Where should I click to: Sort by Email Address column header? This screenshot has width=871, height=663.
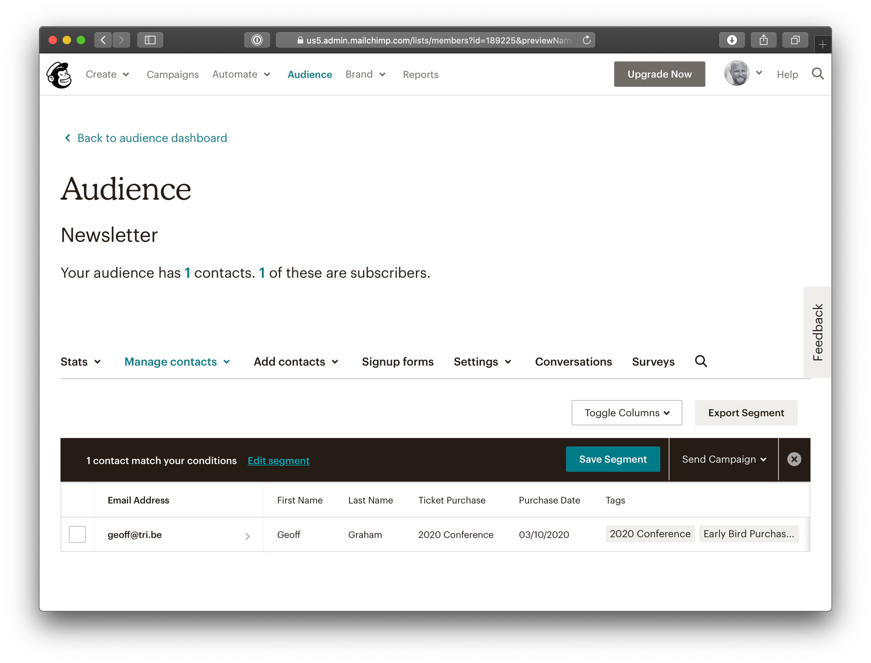click(x=138, y=500)
